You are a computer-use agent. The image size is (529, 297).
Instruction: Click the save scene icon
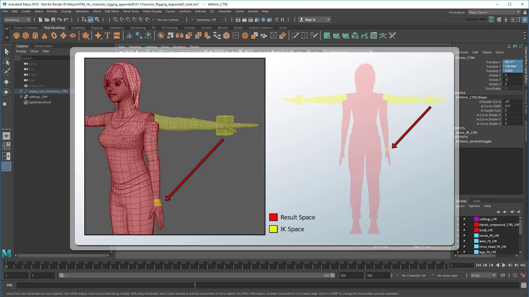[x=53, y=19]
